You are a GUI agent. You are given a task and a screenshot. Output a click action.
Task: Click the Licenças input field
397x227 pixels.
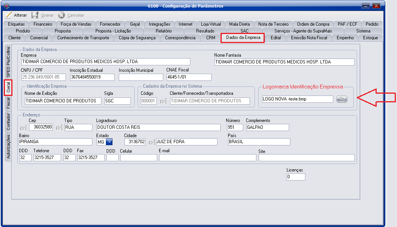[296, 177]
